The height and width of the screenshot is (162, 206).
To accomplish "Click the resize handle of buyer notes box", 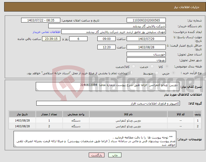I will click(15, 146).
